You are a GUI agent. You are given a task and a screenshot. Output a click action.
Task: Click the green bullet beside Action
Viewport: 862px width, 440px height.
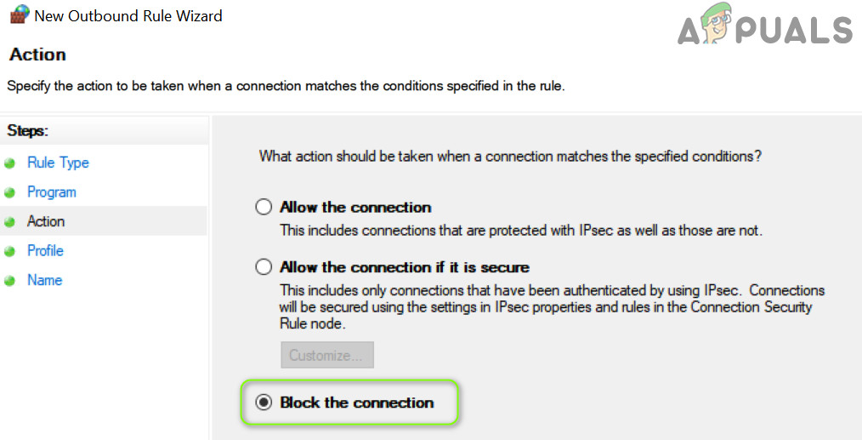pyautogui.click(x=10, y=222)
